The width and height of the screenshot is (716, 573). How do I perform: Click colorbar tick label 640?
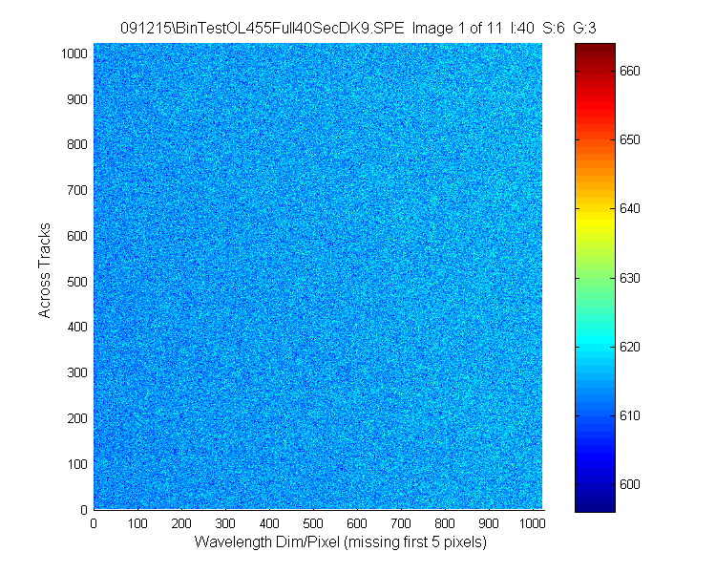(x=630, y=208)
